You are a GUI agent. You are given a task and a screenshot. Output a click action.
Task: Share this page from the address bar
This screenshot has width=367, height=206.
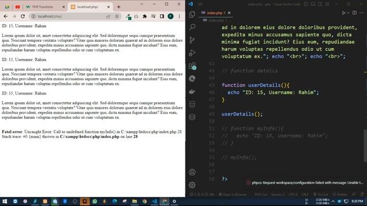pyautogui.click(x=108, y=17)
